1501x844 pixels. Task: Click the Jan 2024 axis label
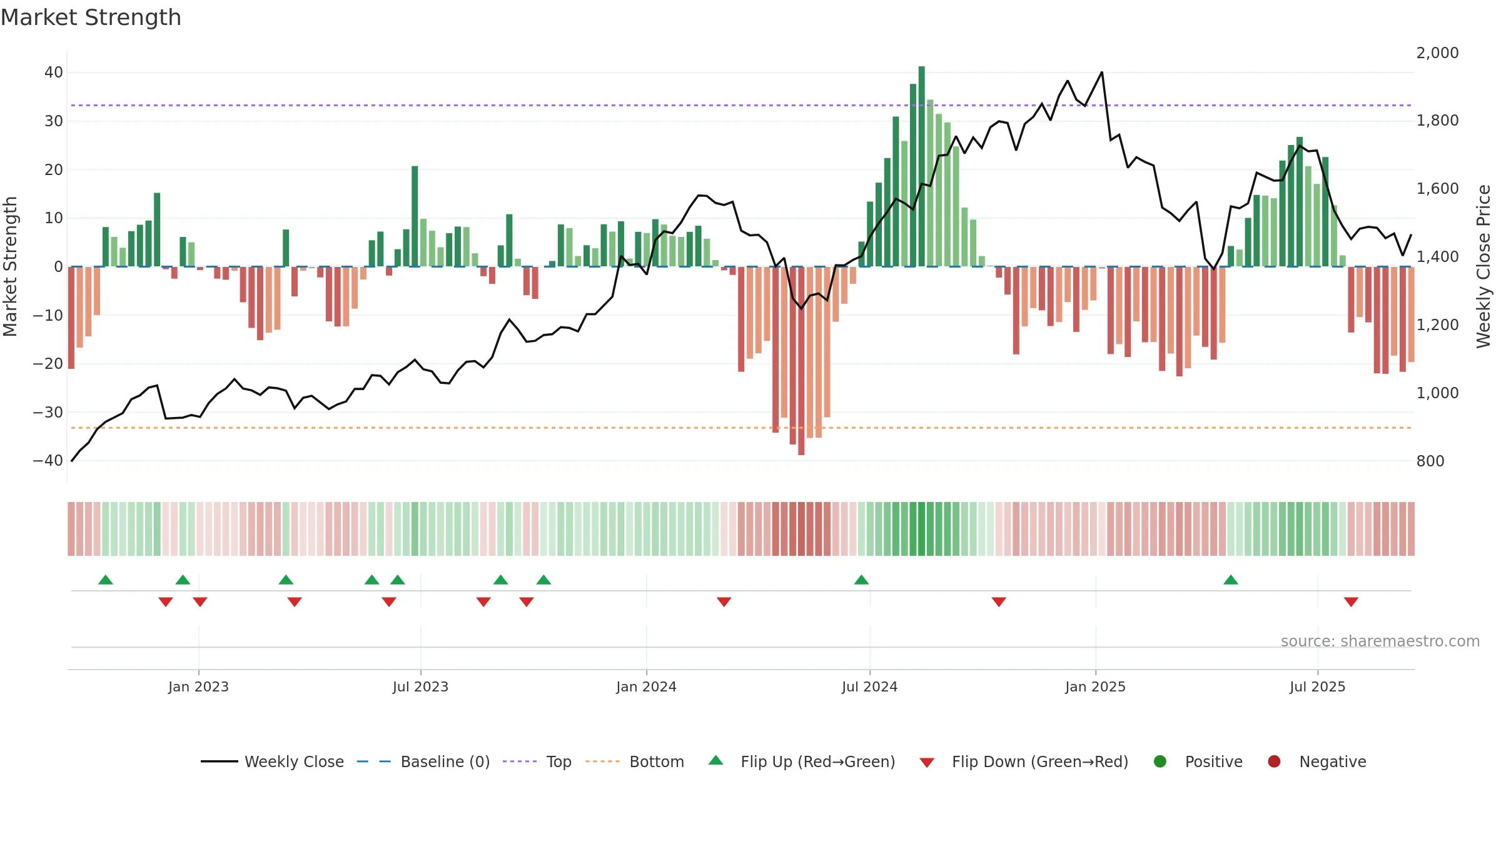(646, 687)
